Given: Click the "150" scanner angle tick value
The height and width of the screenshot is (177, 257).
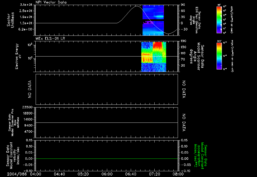Looking at the screenshot, I should click(x=184, y=47).
